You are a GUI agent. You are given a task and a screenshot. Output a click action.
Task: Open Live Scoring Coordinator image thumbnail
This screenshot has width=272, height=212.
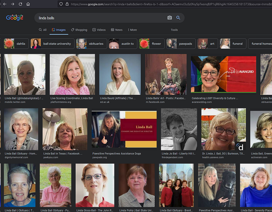coord(72,74)
